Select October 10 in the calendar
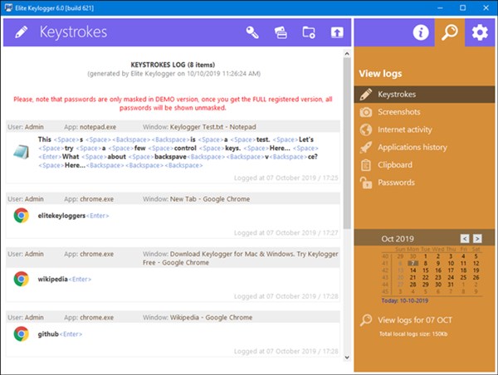 (x=451, y=263)
